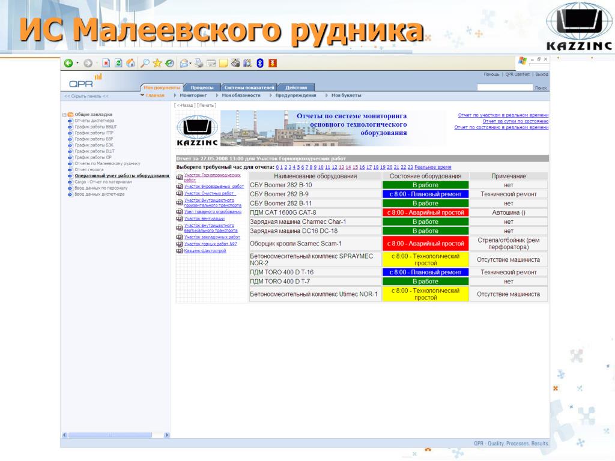Screen dimensions: 615x461
Task: Click the QPR UserNet header link
Action: click(517, 74)
